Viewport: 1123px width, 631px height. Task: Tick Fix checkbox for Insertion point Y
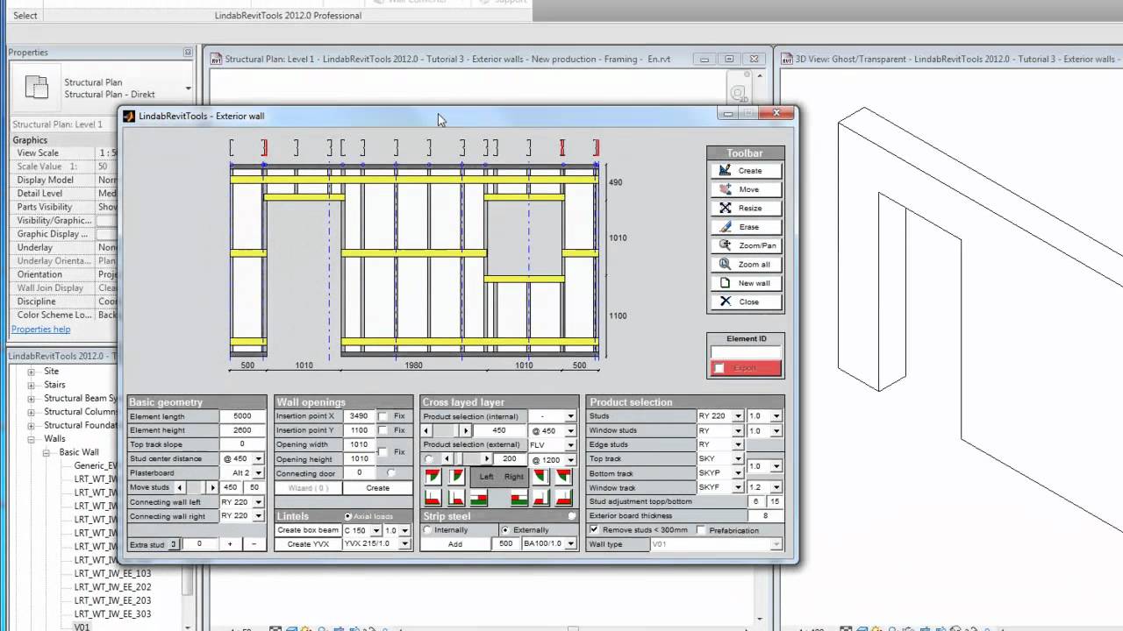(x=383, y=430)
